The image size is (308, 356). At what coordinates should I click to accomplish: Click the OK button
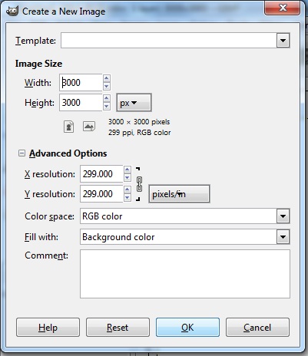pos(187,328)
